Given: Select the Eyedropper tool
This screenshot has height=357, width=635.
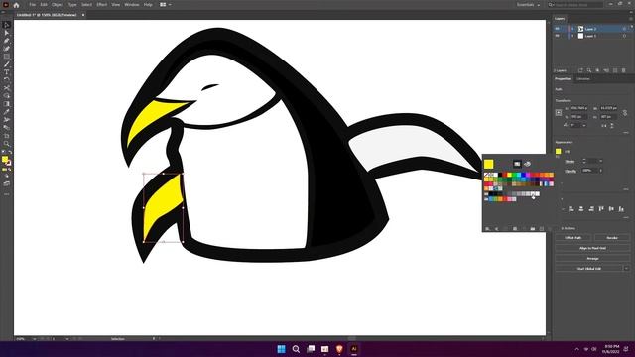Looking at the screenshot, I should tap(7, 112).
